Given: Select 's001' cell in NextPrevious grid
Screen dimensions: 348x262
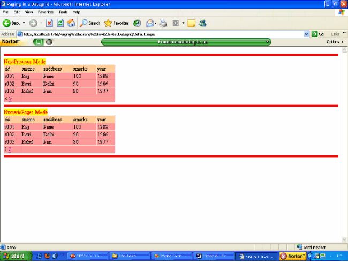Looking at the screenshot, I should coord(10,76).
